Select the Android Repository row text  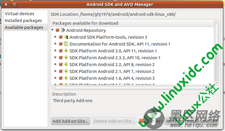(86, 31)
